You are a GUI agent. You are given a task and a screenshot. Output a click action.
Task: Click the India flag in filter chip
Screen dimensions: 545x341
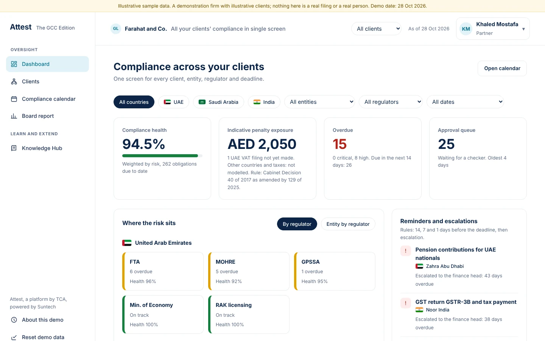pos(257,102)
